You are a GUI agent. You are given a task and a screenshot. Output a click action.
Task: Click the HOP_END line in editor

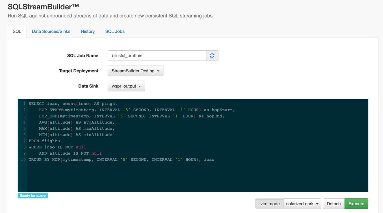pyautogui.click(x=132, y=116)
